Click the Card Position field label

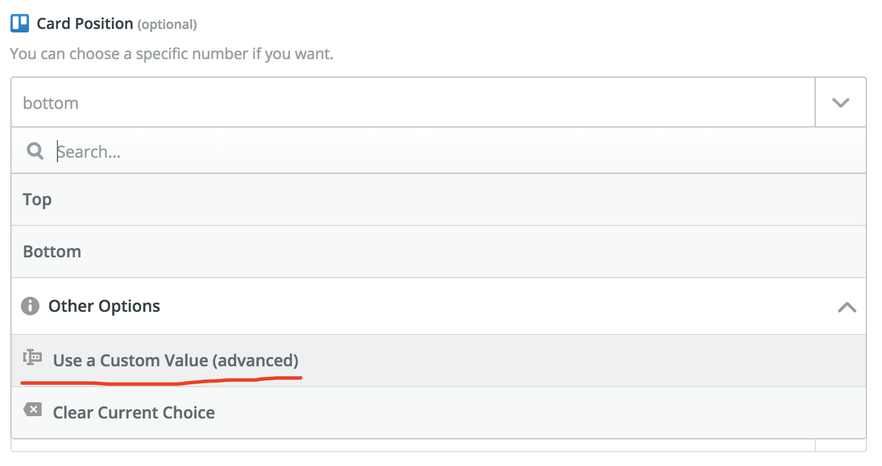tap(85, 24)
